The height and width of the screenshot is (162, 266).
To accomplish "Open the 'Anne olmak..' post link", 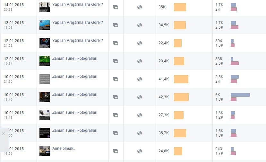I will [x=64, y=148].
